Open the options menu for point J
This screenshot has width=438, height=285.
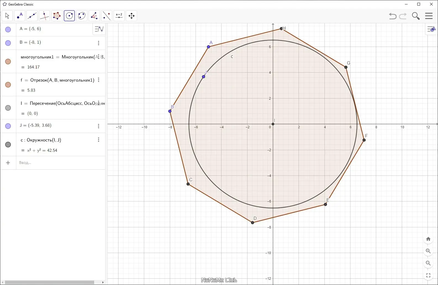tap(99, 126)
